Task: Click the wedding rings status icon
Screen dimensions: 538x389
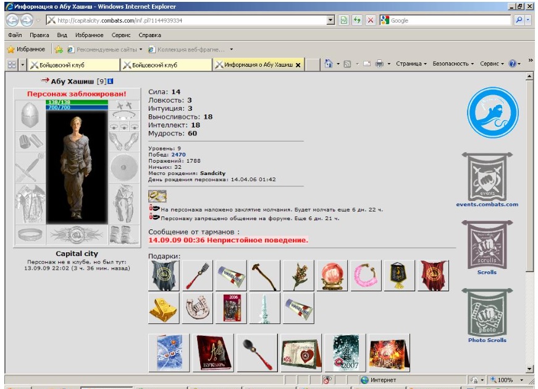Action: 158,195
